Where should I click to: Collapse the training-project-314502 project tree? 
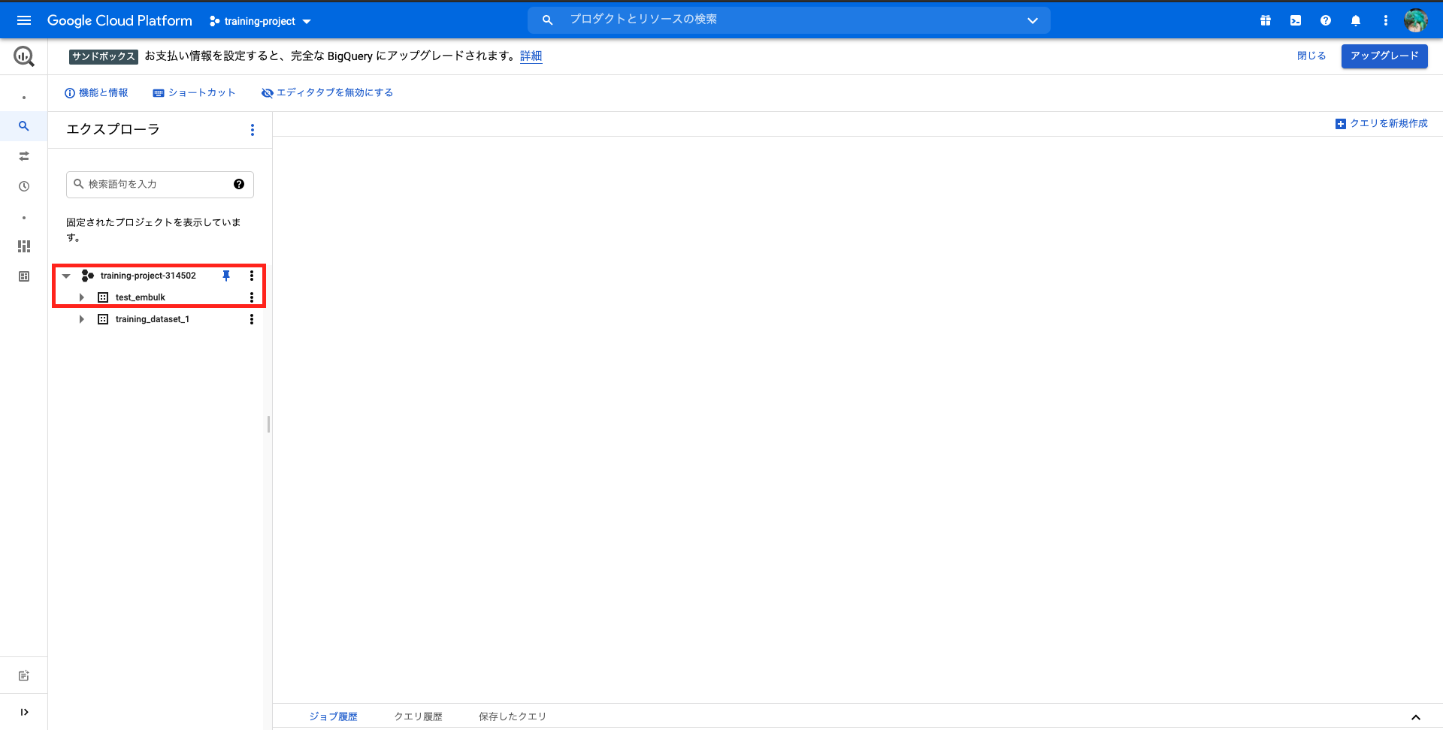point(66,276)
